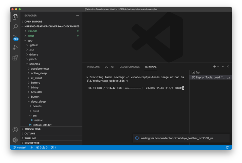Create a new terminal with plus icon
Viewport: 242px width, 163px height.
214,67
